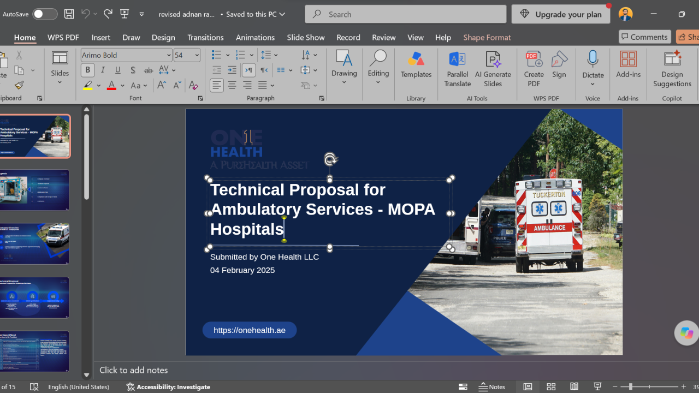
Task: Toggle text Shadow
Action: 133,70
